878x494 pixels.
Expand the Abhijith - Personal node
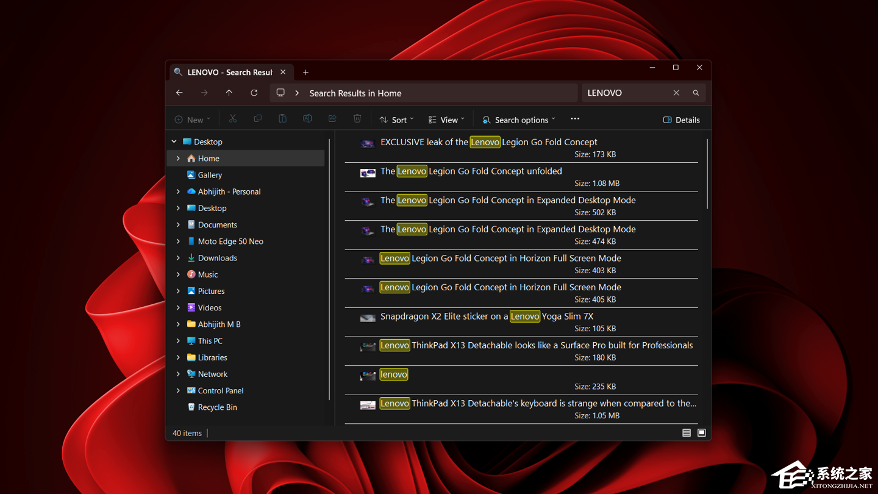tap(178, 192)
